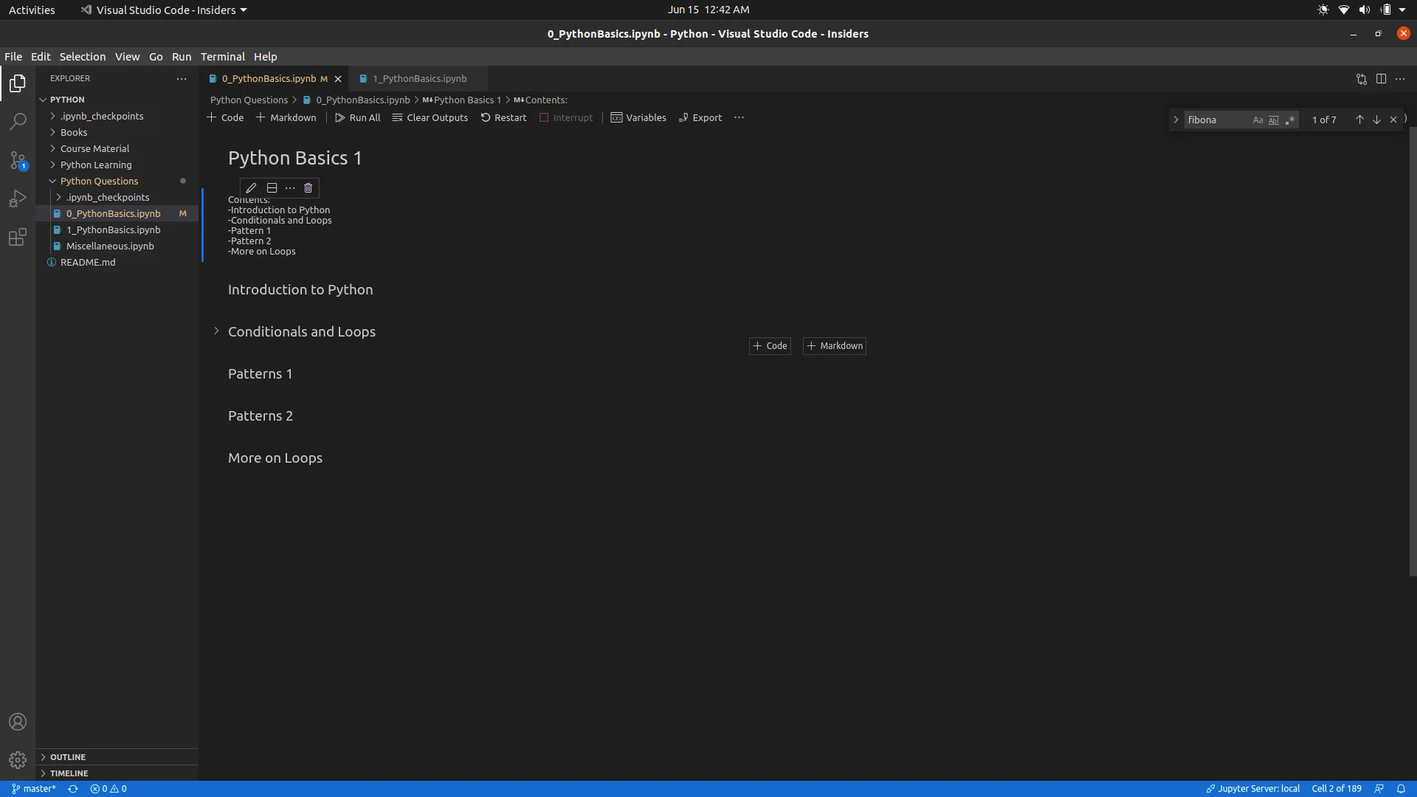
Task: Open the Variables panel icon
Action: [638, 117]
